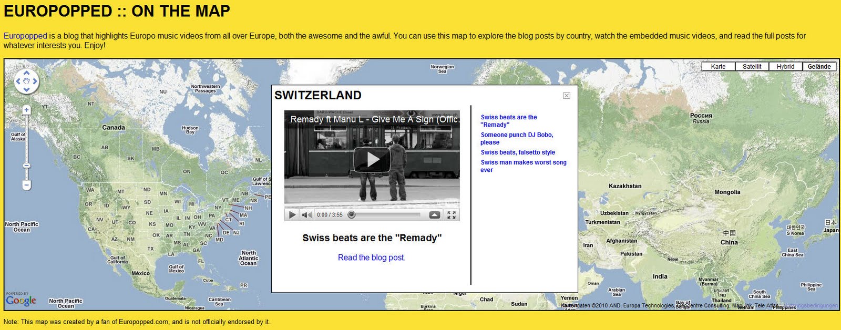Click the Gulf of Mexico label
841x330 pixels.
pos(177,269)
